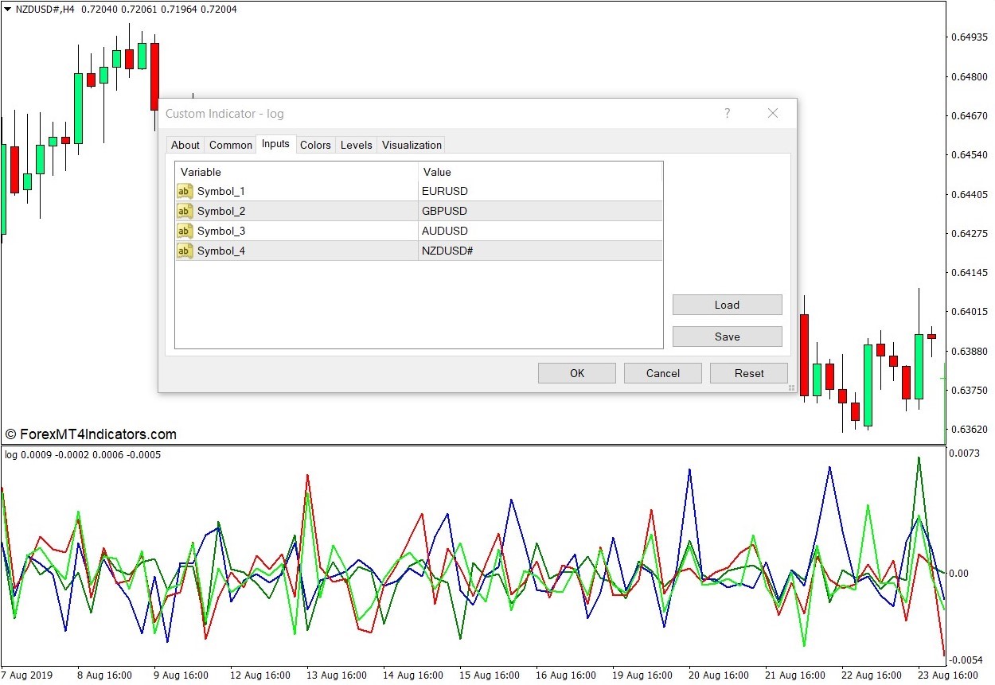Open the Visualization tab
Screen dimensions: 995x685
pyautogui.click(x=412, y=145)
